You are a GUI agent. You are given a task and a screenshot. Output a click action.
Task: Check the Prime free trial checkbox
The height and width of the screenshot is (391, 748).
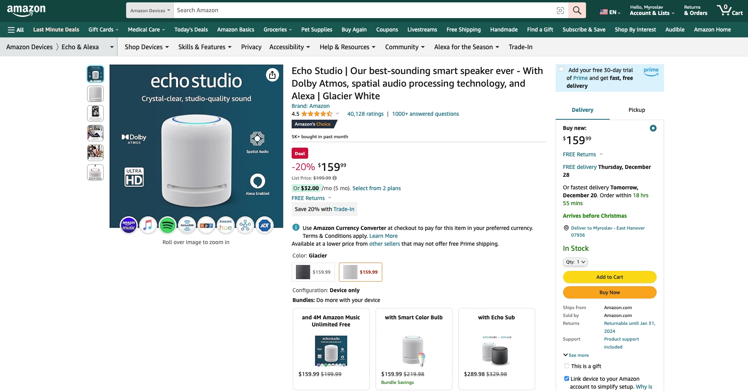(561, 69)
